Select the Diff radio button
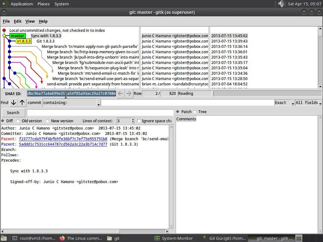 (x=3, y=121)
